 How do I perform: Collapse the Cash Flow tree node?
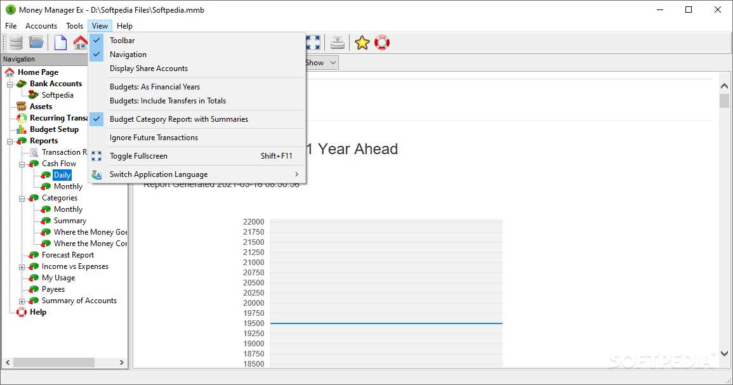(x=22, y=164)
